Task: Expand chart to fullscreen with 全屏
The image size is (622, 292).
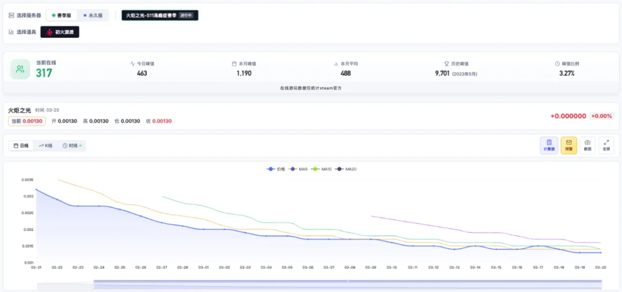Action: click(606, 145)
